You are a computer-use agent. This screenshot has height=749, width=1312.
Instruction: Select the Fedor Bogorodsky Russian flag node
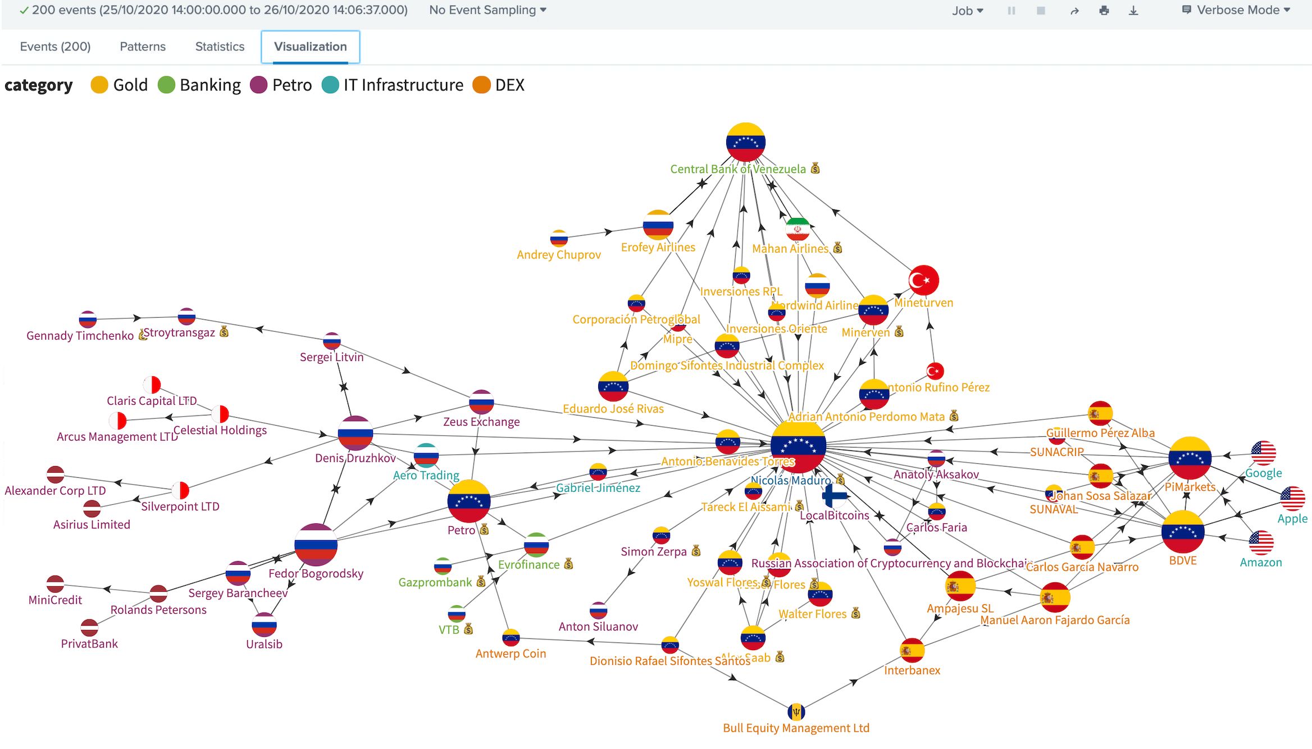point(316,544)
